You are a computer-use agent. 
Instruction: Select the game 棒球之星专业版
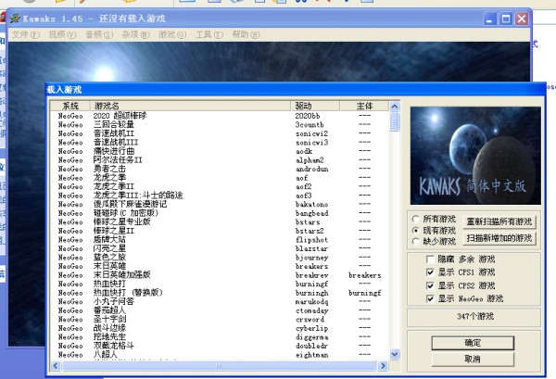coord(121,222)
